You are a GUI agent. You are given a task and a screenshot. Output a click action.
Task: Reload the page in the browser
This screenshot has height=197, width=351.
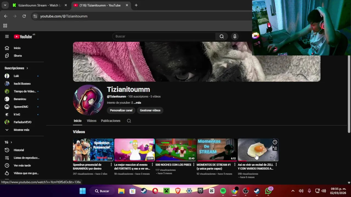coord(24,16)
